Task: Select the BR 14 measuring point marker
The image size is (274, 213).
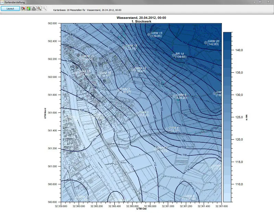Action: tap(174, 55)
